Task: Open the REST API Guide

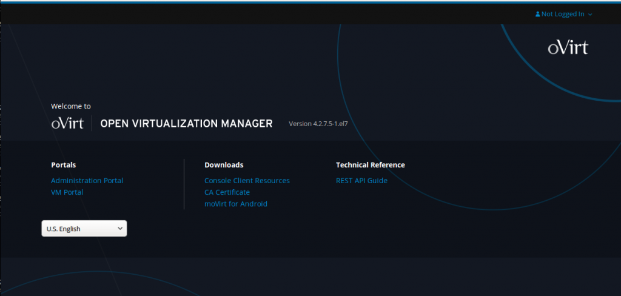Action: [361, 181]
